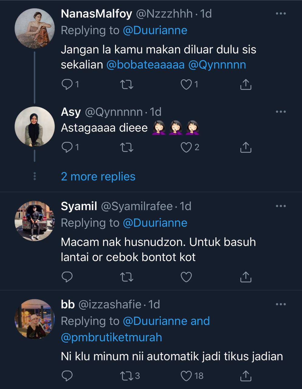This screenshot has height=389, width=302.
Task: Open more options for Asy's tweet
Action: [x=280, y=112]
